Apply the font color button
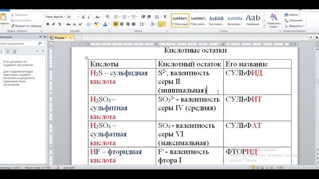Image resolution: width=319 pixels, height=179 pixels. tap(105, 24)
